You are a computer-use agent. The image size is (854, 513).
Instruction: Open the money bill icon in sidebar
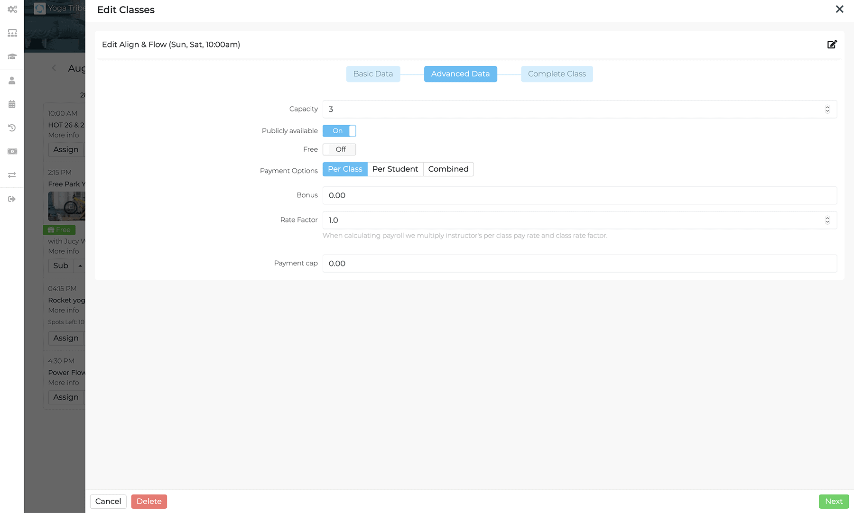12,151
